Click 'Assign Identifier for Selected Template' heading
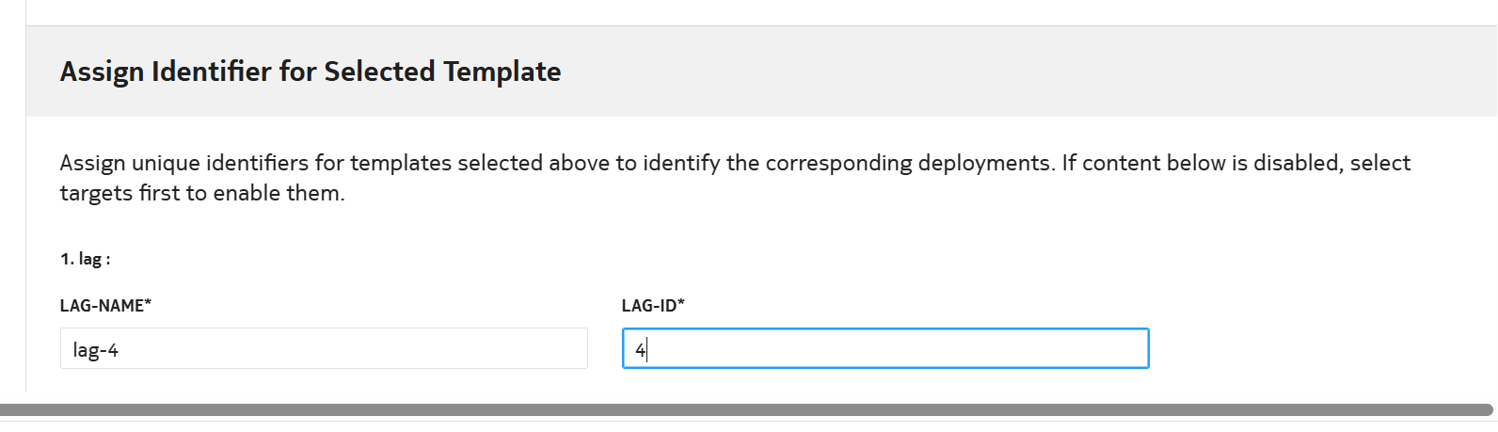This screenshot has height=432, width=1498. tap(311, 72)
